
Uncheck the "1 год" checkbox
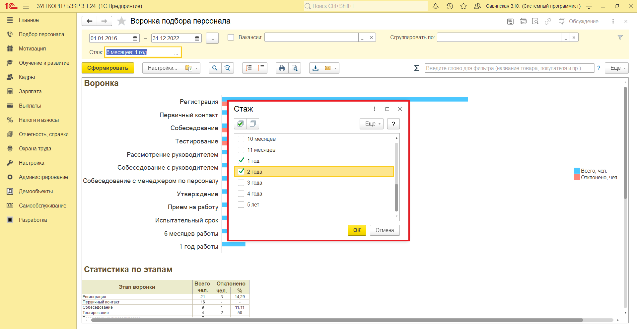pyautogui.click(x=241, y=161)
